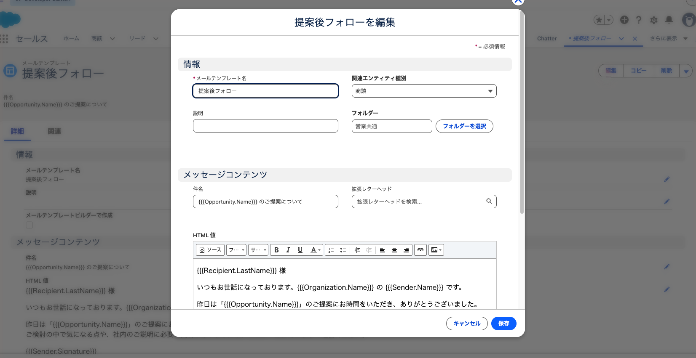Open the font family dropdown
This screenshot has width=696, height=358.
pyautogui.click(x=236, y=250)
